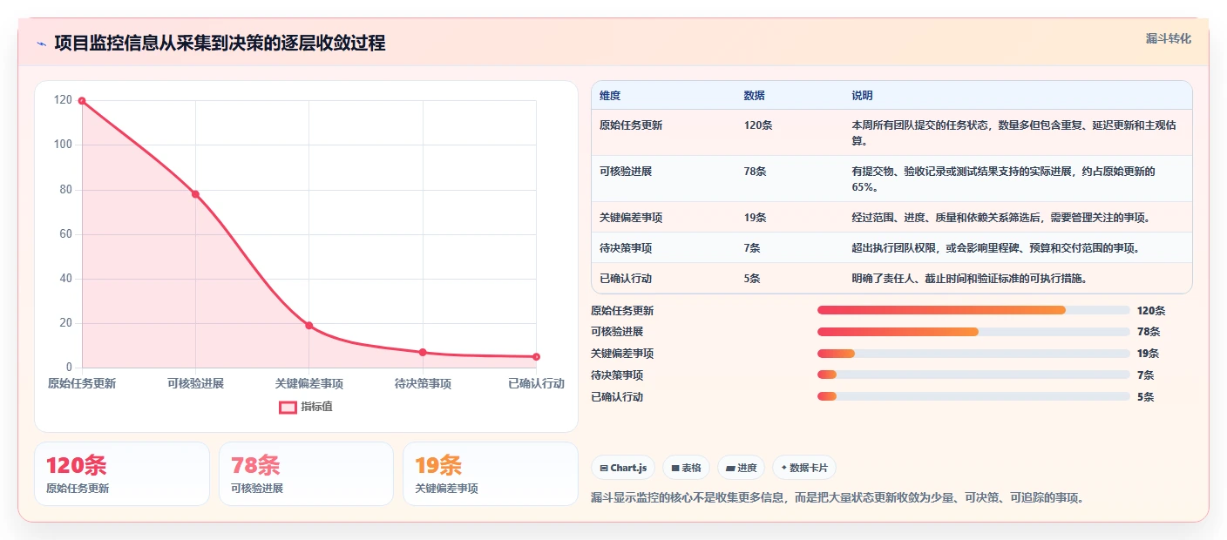Click the 表格 tag chip
The width and height of the screenshot is (1227, 540).
[687, 468]
